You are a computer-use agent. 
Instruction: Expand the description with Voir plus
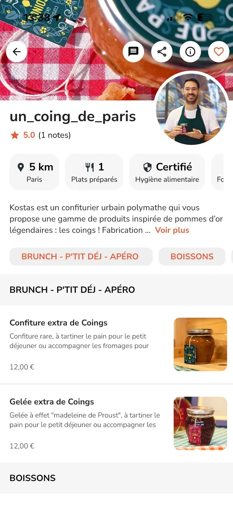(172, 230)
